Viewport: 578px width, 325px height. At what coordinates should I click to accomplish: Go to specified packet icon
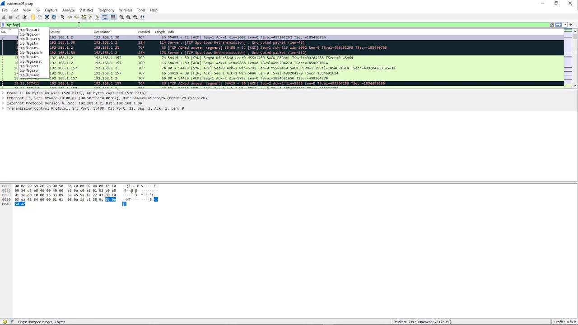pyautogui.click(x=84, y=17)
